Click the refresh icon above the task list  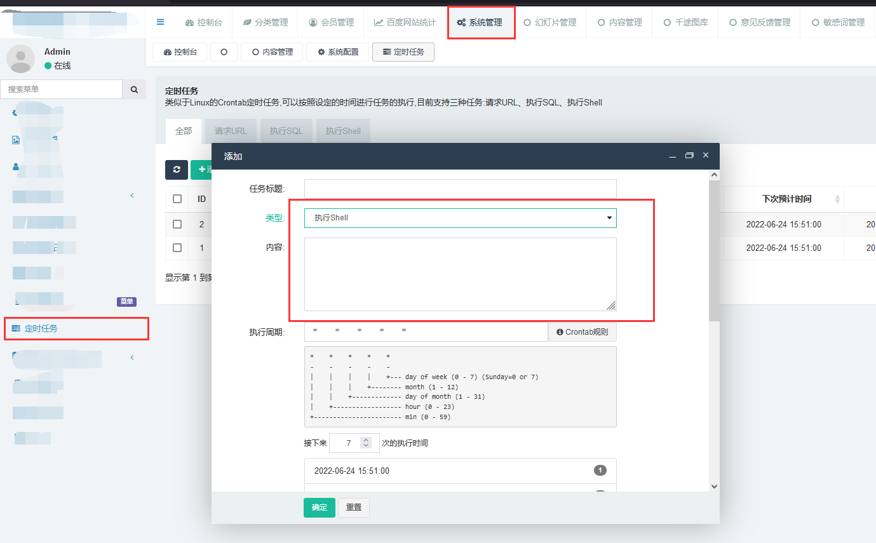coord(176,170)
